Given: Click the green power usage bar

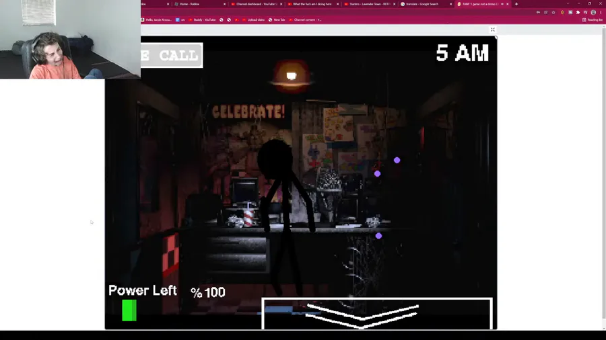Looking at the screenshot, I should pos(129,310).
